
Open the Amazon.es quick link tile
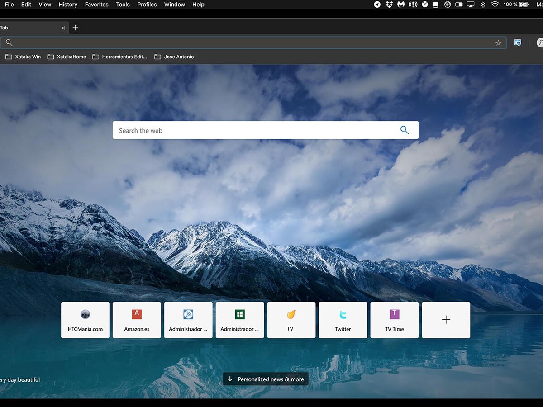[137, 320]
